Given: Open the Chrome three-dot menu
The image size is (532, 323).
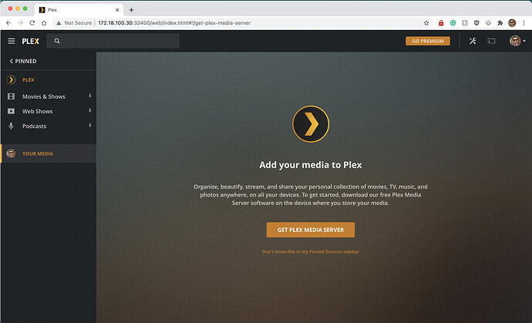Looking at the screenshot, I should [524, 22].
